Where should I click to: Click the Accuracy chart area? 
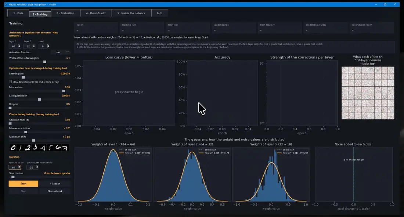(x=222, y=93)
